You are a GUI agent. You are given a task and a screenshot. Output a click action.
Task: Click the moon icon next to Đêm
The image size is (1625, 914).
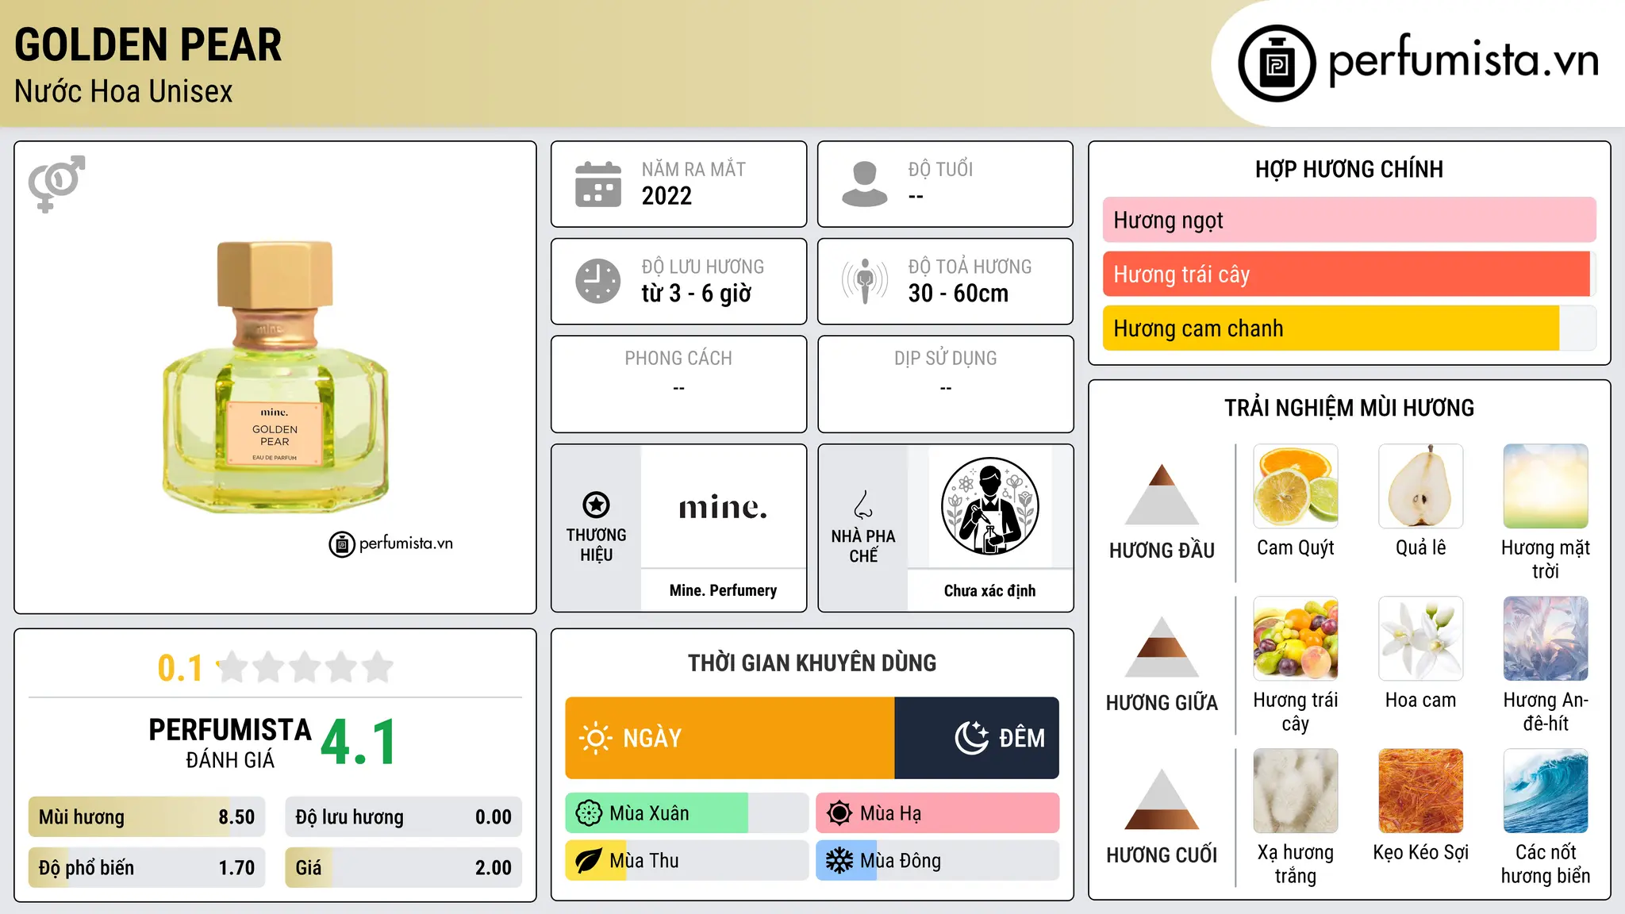(x=971, y=738)
